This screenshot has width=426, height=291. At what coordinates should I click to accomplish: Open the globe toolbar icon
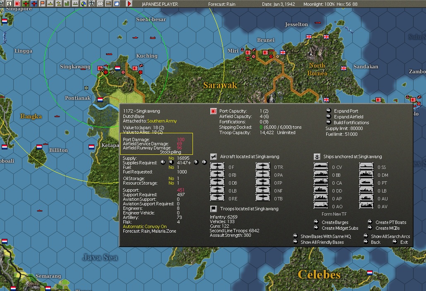click(x=83, y=4)
